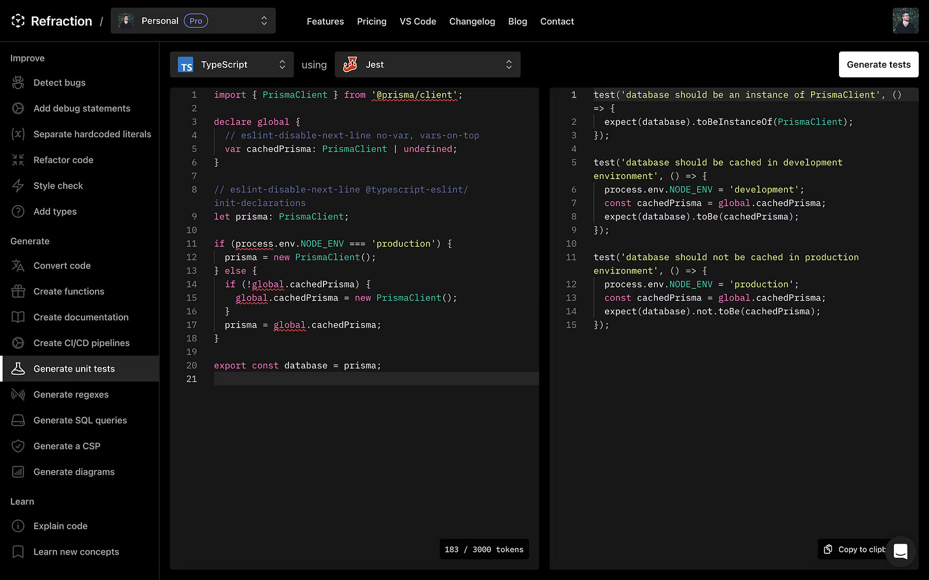Expand the Personal Pro workspace switcher

point(193,21)
